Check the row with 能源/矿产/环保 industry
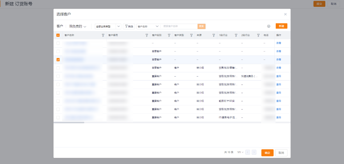 [58, 101]
